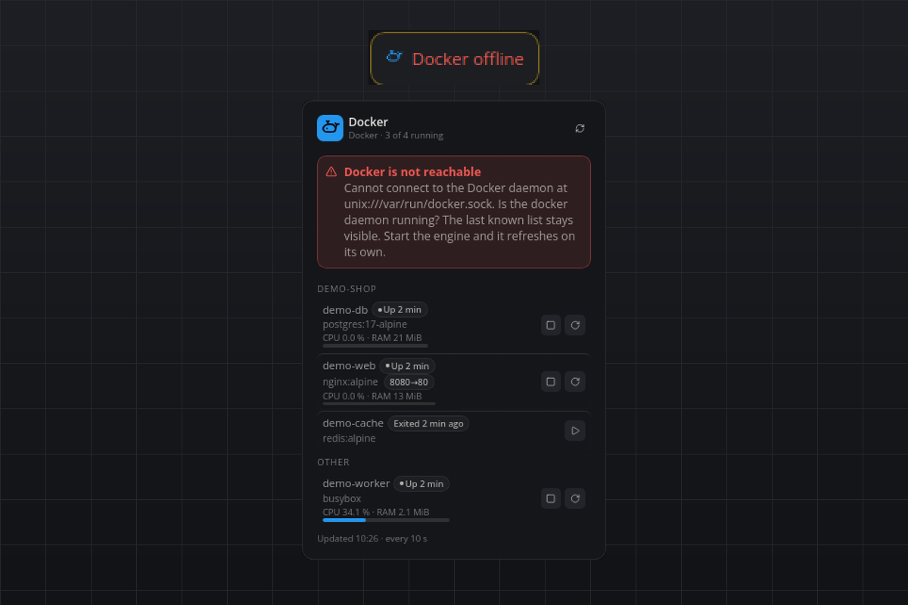The width and height of the screenshot is (908, 605).
Task: Click the nginx:alpine image label
Action: pyautogui.click(x=350, y=382)
